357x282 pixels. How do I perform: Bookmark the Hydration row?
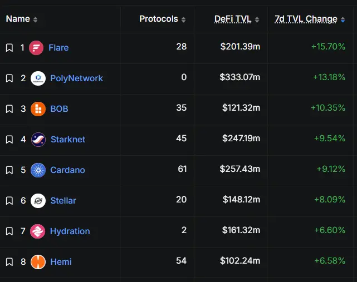click(9, 231)
